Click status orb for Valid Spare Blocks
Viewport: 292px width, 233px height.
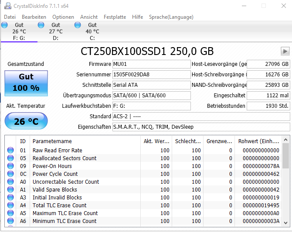[10, 189]
